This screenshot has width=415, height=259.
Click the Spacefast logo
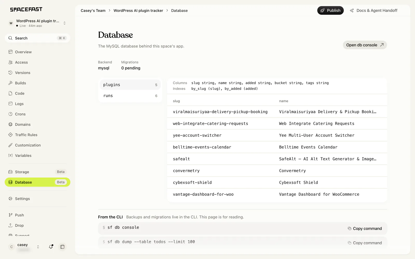pos(26,9)
